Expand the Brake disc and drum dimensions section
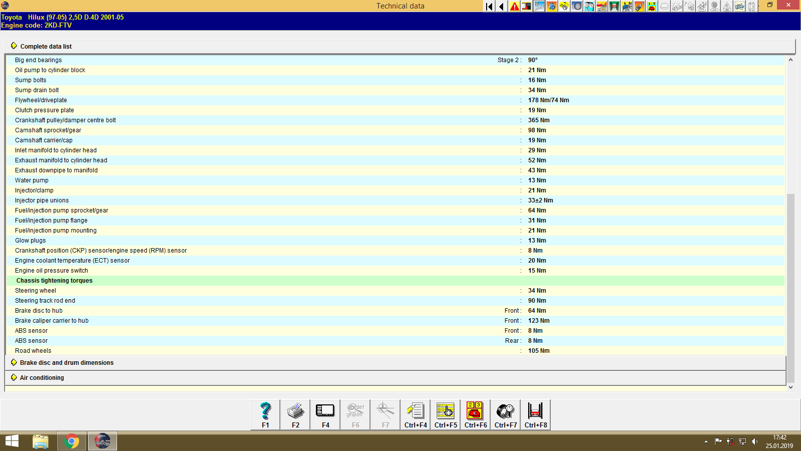Screen dimensions: 801x451 click(66, 362)
